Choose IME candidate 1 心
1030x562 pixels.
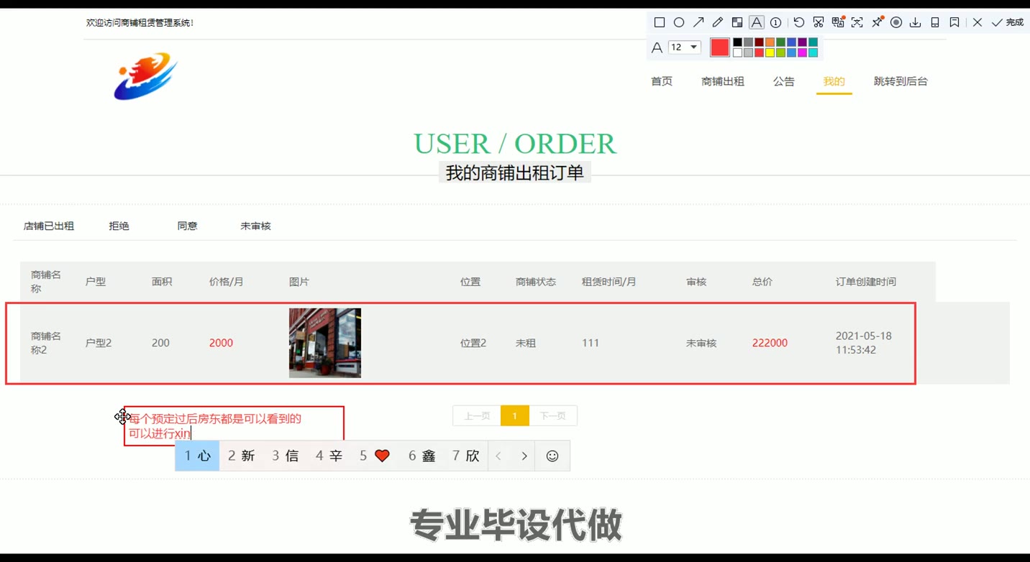tap(197, 456)
